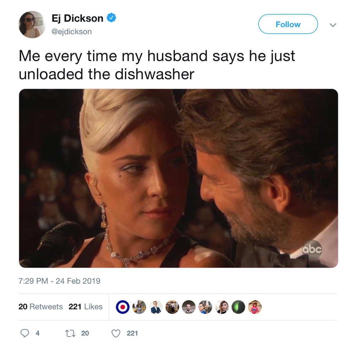View the 20 Retweets list
This screenshot has height=343, width=348.
point(40,306)
